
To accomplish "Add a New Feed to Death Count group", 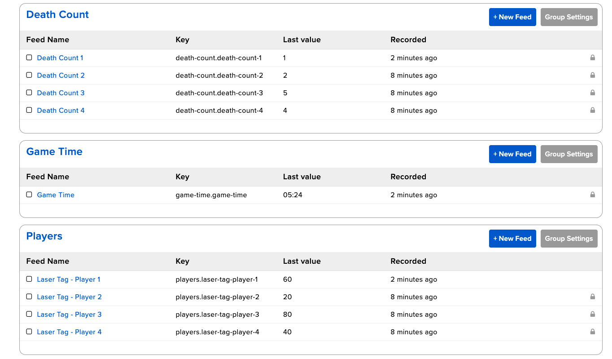I will pyautogui.click(x=512, y=17).
